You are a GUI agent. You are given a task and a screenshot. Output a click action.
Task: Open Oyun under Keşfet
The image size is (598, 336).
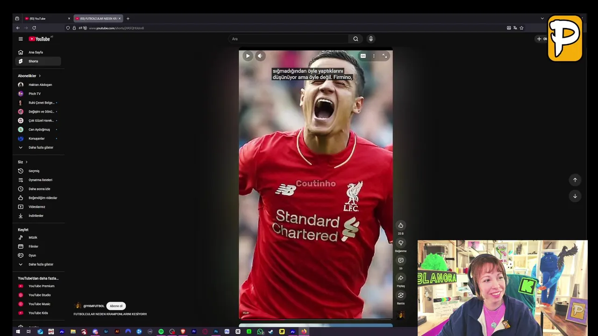coord(39,255)
